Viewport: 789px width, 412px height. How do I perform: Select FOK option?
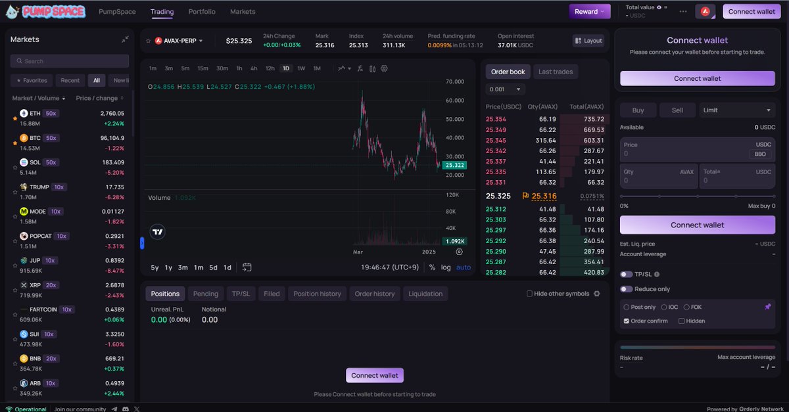692,307
